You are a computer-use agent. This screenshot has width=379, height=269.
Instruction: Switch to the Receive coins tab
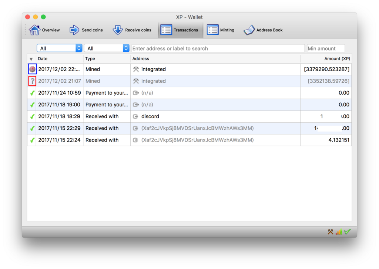[x=132, y=30]
